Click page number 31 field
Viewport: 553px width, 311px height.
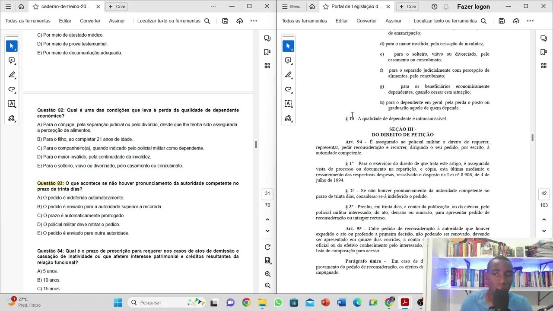(x=267, y=194)
